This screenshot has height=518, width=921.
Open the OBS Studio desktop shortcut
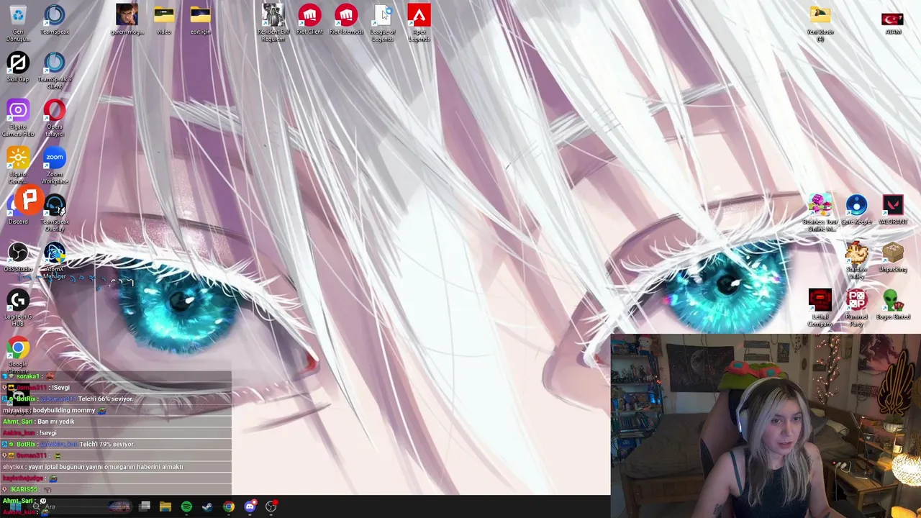click(x=18, y=258)
